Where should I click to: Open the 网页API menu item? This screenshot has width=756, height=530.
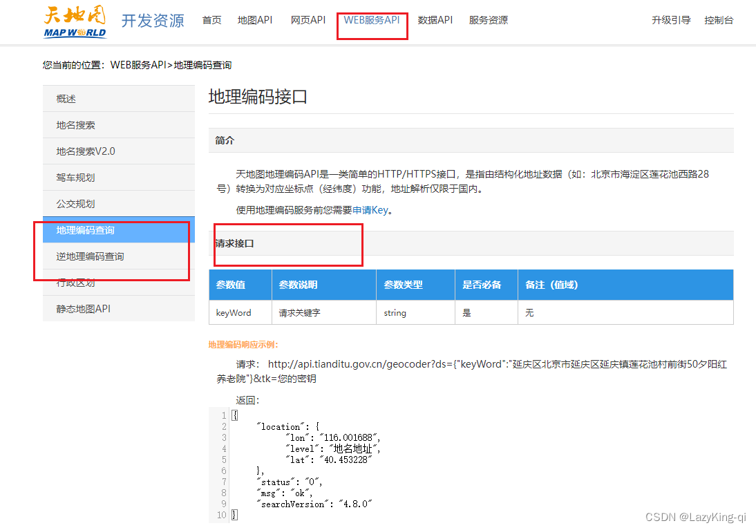pyautogui.click(x=308, y=20)
